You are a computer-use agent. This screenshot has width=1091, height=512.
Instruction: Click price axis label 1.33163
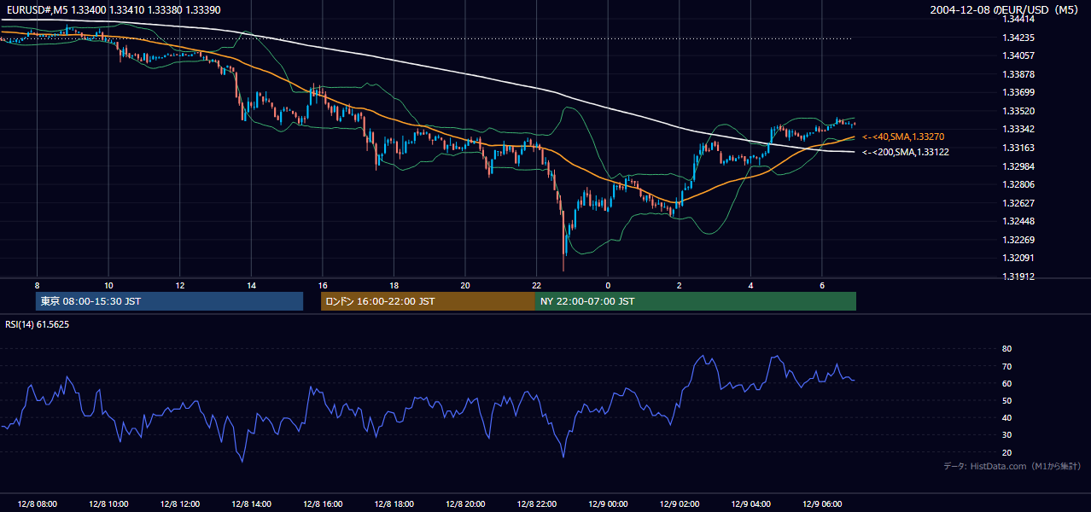pos(1020,148)
